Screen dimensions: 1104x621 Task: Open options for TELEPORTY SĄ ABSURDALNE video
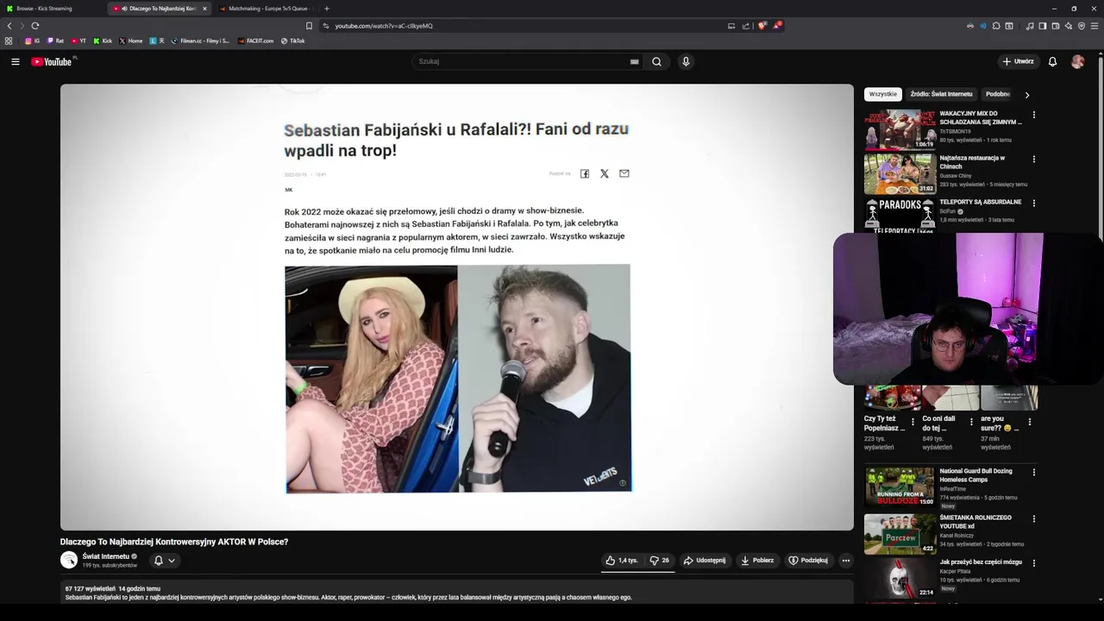point(1033,204)
